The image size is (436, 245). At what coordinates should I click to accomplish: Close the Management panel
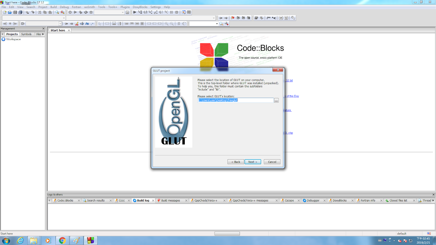click(x=43, y=29)
